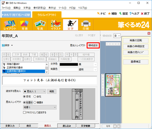The width and height of the screenshot is (152, 129).
Task: Switch to 文字修飾 tab
Action: (85, 126)
